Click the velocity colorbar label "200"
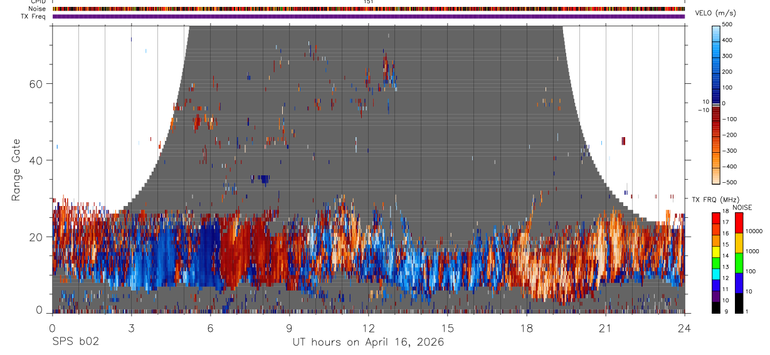The width and height of the screenshot is (770, 355). click(x=727, y=72)
